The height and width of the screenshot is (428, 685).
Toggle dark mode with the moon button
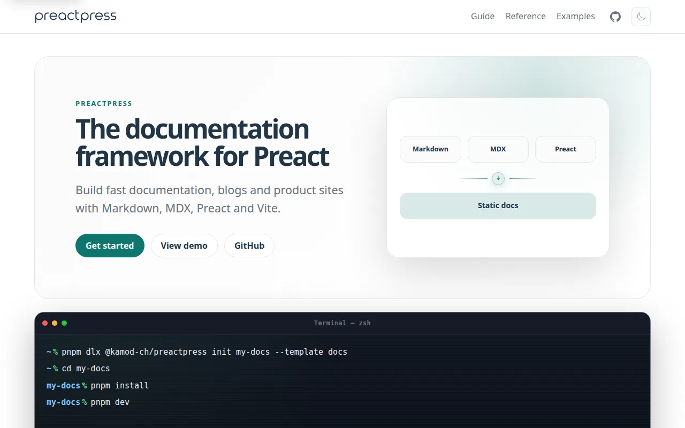coord(641,17)
